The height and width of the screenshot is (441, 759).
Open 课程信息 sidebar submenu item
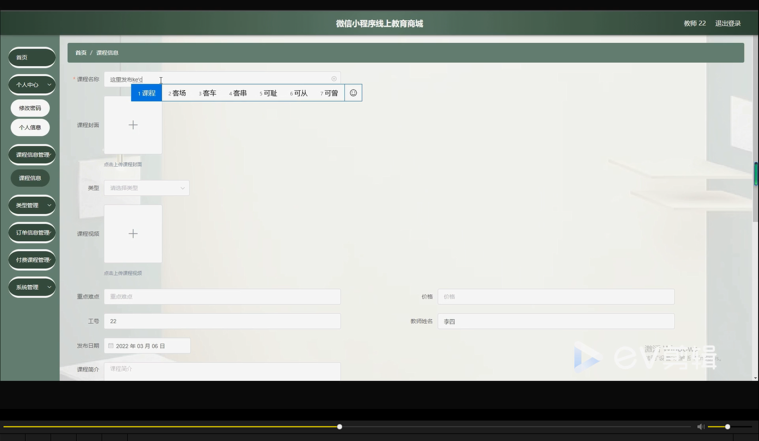(30, 178)
